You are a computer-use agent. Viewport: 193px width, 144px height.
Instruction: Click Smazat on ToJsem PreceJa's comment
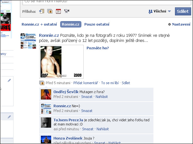[88, 129]
